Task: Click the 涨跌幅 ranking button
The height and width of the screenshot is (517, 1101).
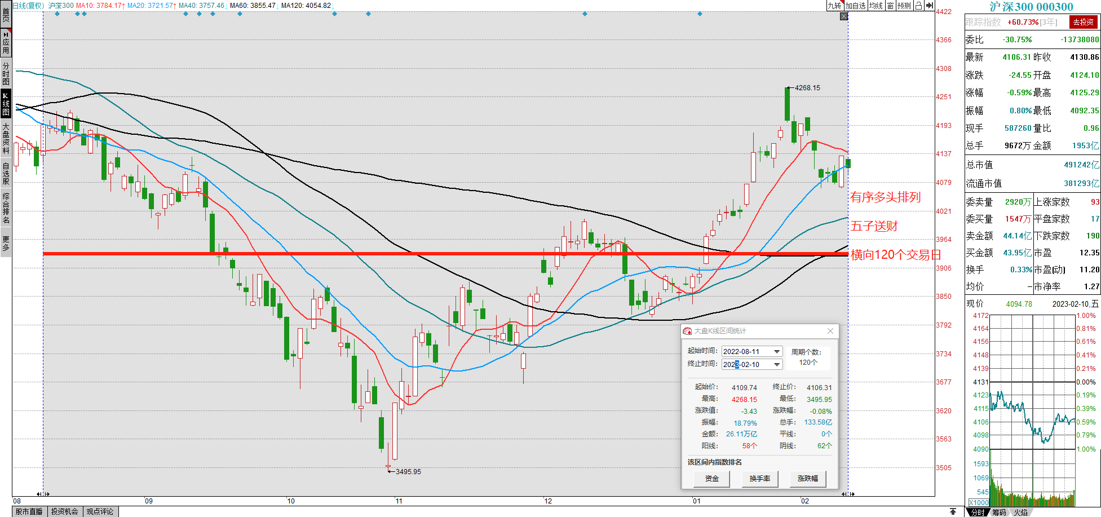Action: point(807,479)
